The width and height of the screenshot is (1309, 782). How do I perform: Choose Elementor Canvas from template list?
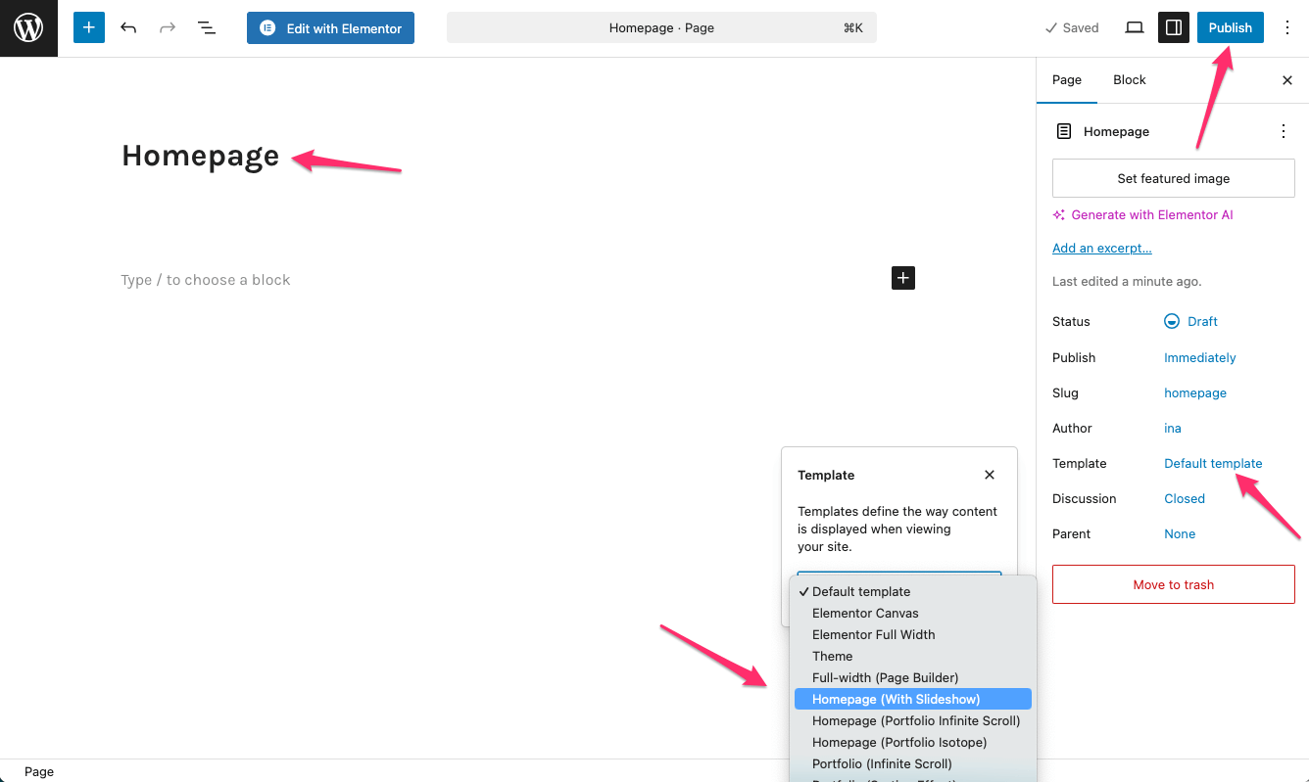(x=865, y=613)
